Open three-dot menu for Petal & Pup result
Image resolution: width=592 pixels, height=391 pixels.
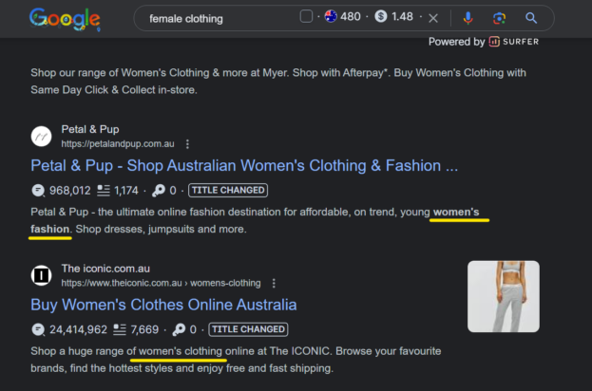[187, 144]
